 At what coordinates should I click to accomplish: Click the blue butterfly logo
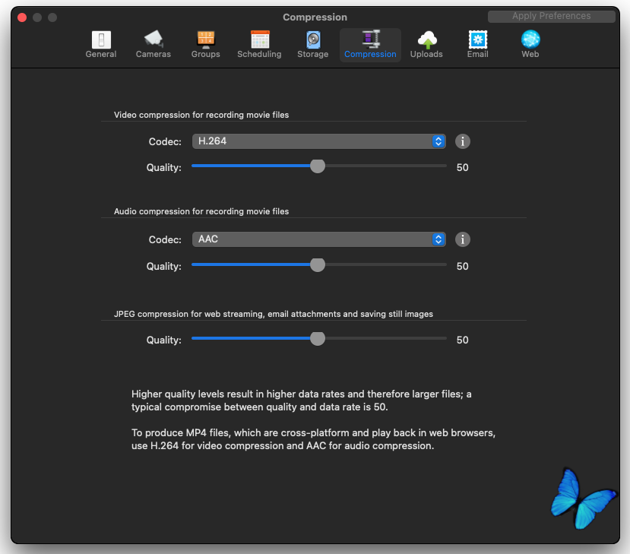tap(583, 499)
